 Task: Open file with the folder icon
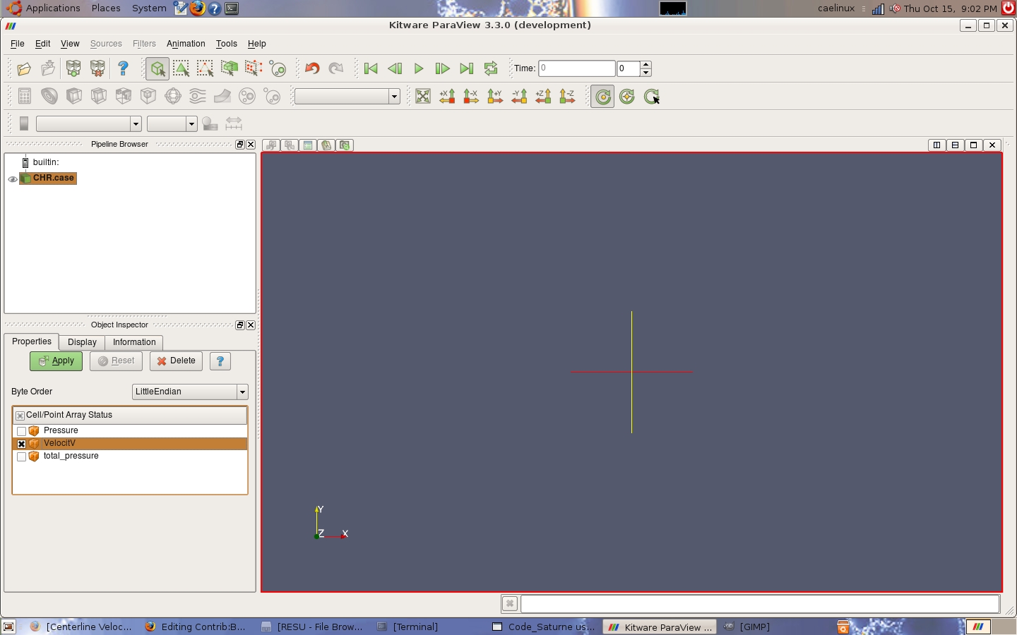pyautogui.click(x=24, y=68)
